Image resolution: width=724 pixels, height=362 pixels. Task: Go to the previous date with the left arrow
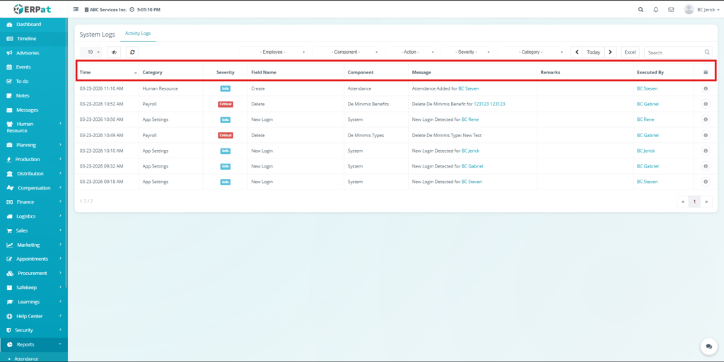[577, 52]
